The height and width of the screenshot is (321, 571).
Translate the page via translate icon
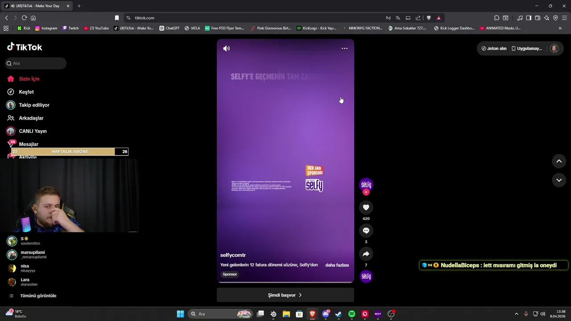pyautogui.click(x=398, y=18)
